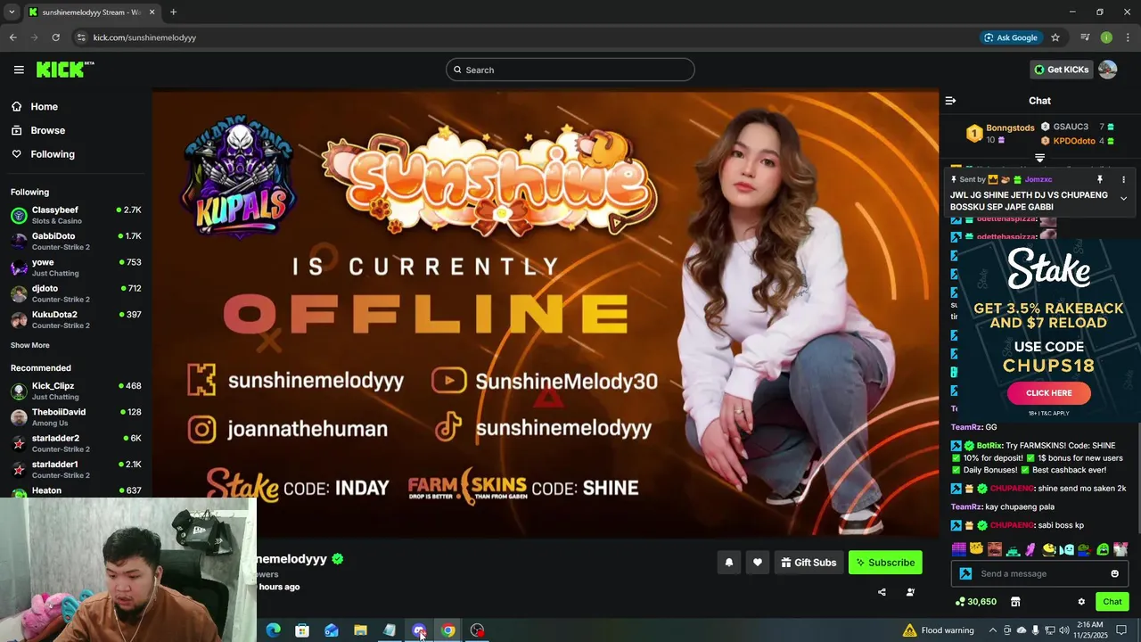Focus the Send a message field
1141x642 pixels.
(1039, 573)
